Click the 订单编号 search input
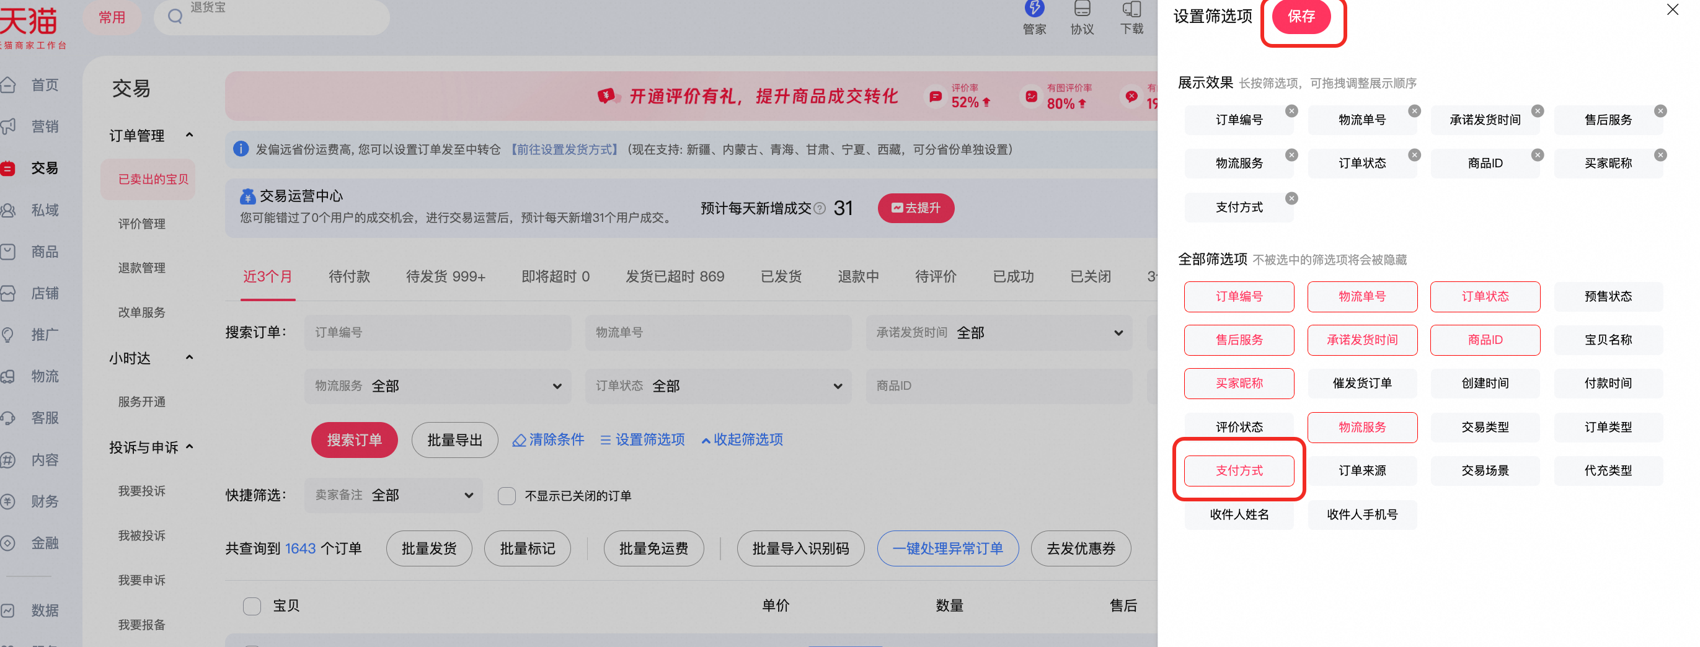The width and height of the screenshot is (1700, 647). (438, 333)
